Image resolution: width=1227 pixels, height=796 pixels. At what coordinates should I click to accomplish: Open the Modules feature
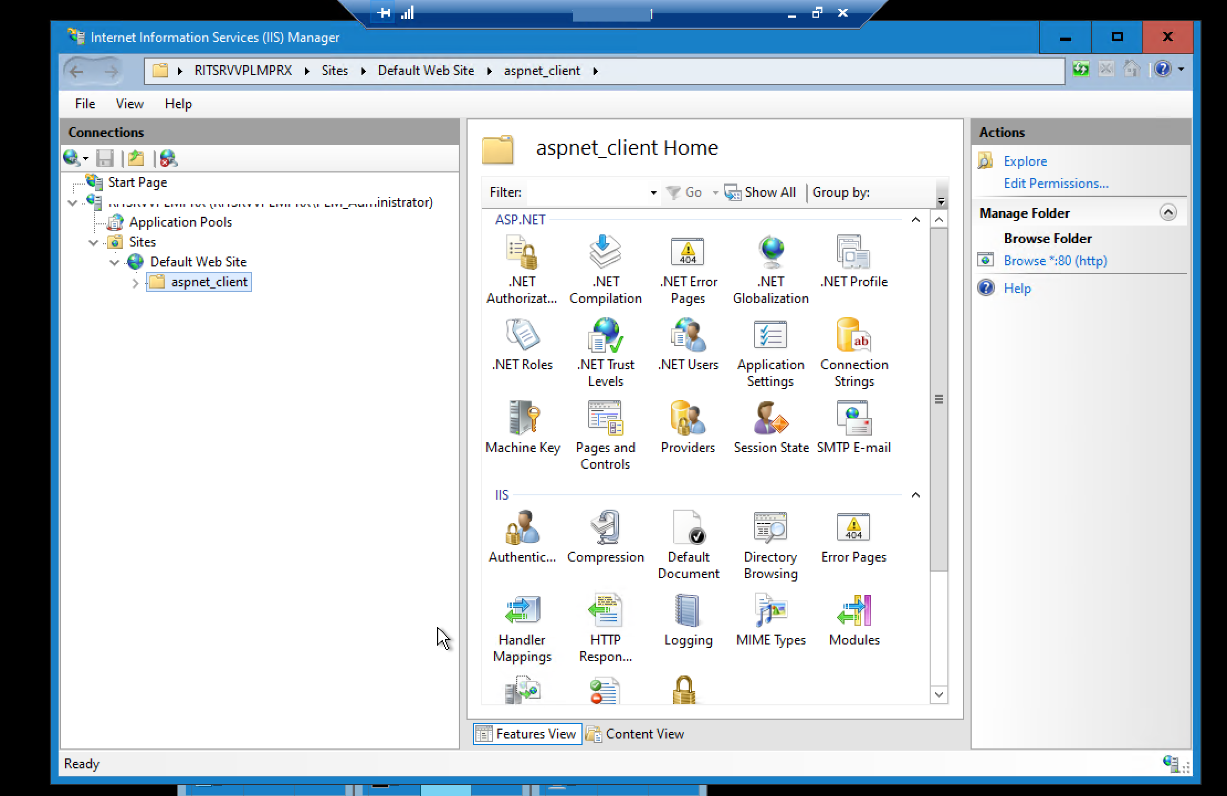tap(854, 620)
